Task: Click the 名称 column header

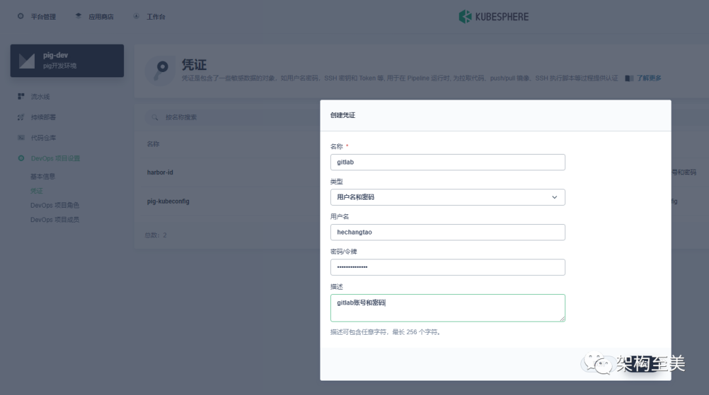Action: [x=153, y=144]
